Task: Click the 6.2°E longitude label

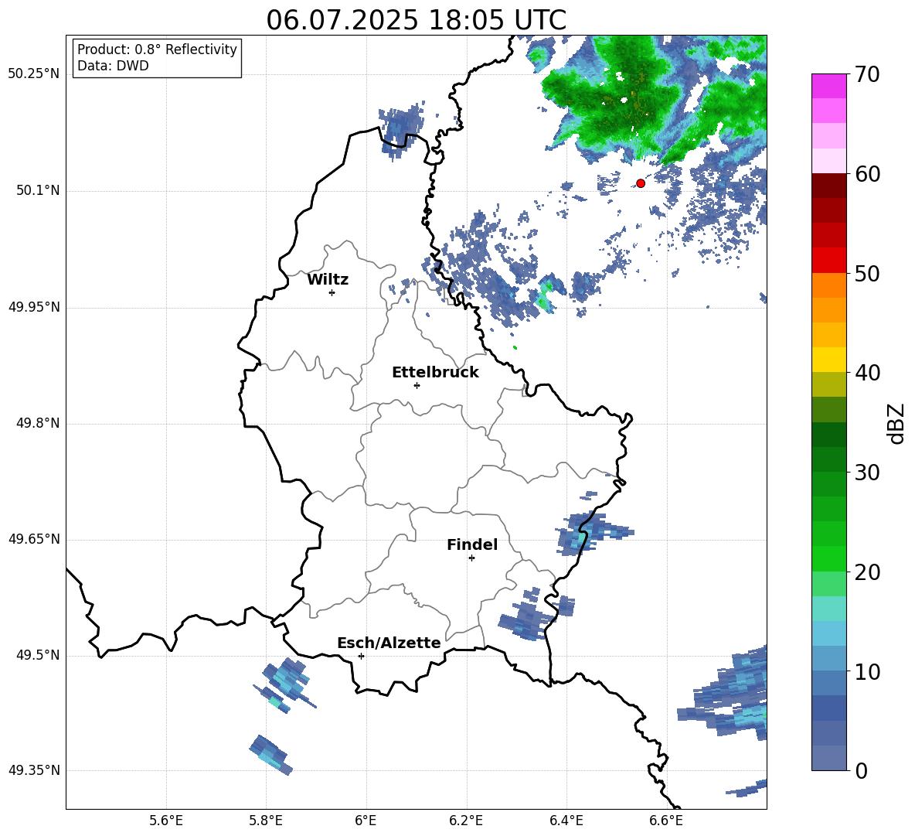Action: (466, 821)
